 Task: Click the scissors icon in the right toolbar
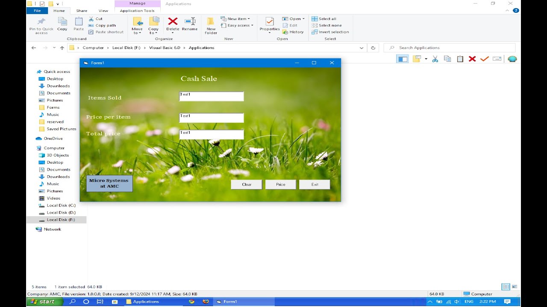click(x=435, y=59)
